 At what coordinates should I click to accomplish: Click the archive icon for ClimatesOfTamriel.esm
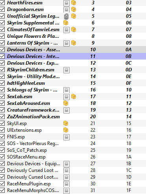(x=74, y=30)
